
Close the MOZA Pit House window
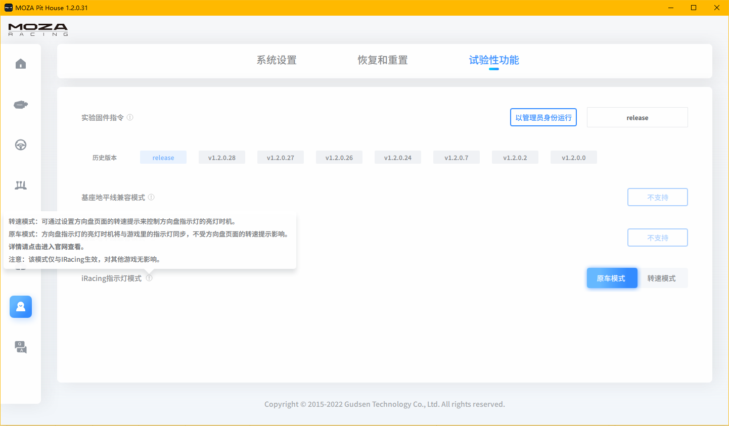point(717,8)
